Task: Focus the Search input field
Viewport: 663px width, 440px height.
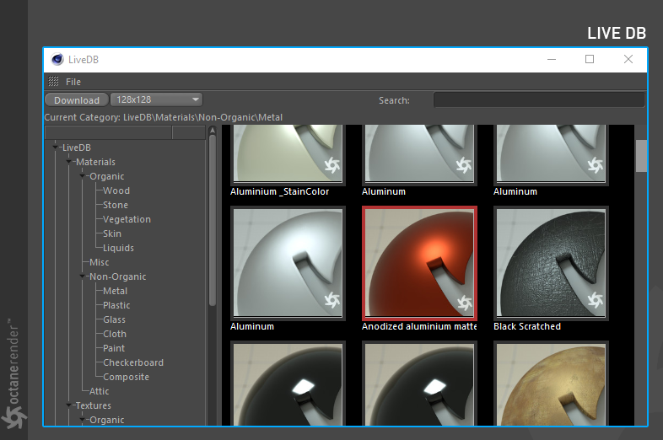Action: point(539,100)
